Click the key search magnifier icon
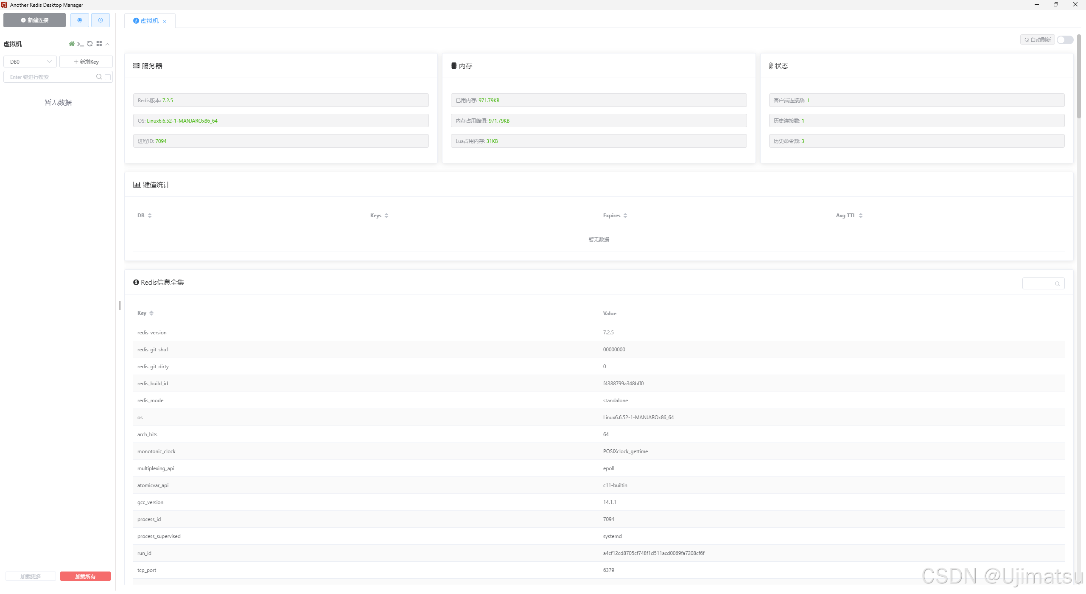 click(x=99, y=77)
